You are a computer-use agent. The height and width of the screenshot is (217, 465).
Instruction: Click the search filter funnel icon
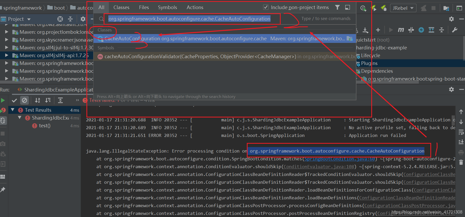[337, 7]
